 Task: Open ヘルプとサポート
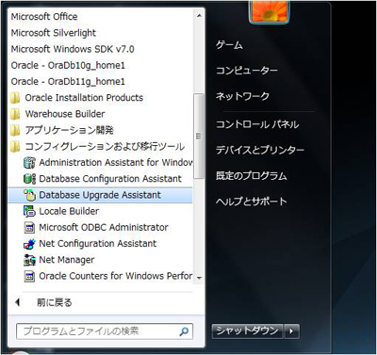click(252, 202)
